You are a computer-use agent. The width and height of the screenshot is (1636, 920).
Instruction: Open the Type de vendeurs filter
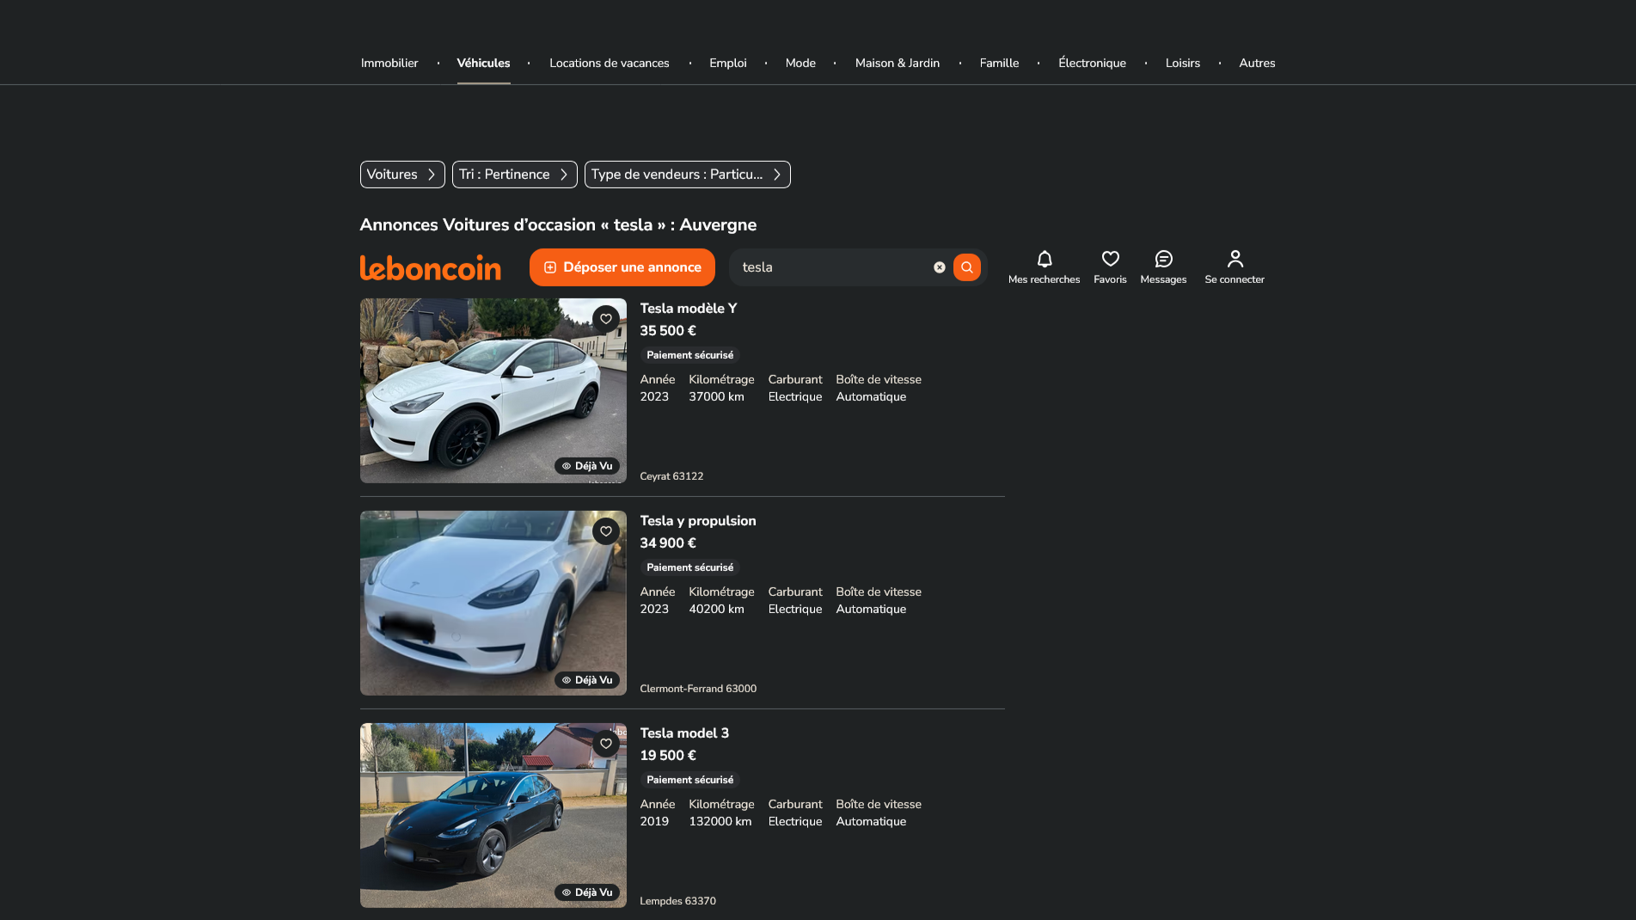[687, 175]
